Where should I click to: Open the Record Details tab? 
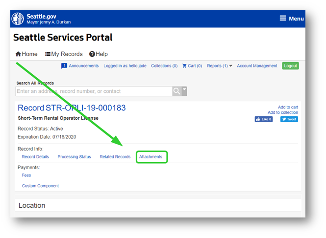coord(35,157)
